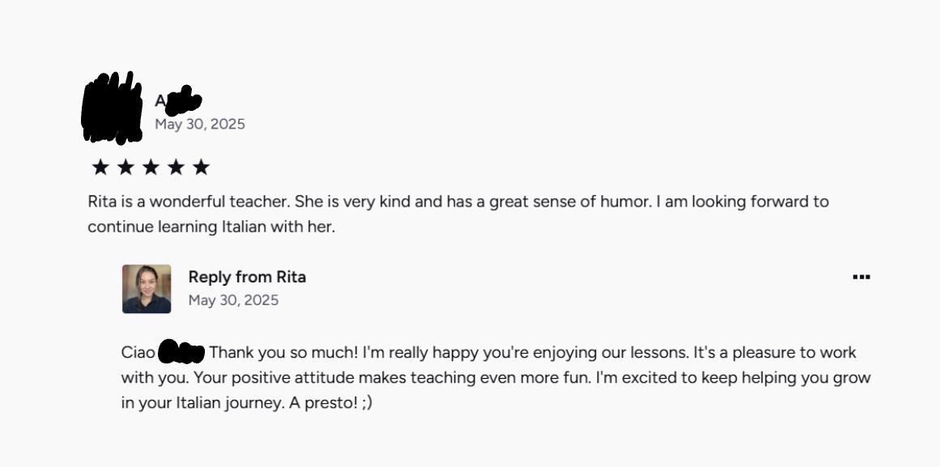Open the three-dot options menu on Rita's reply

tap(861, 277)
